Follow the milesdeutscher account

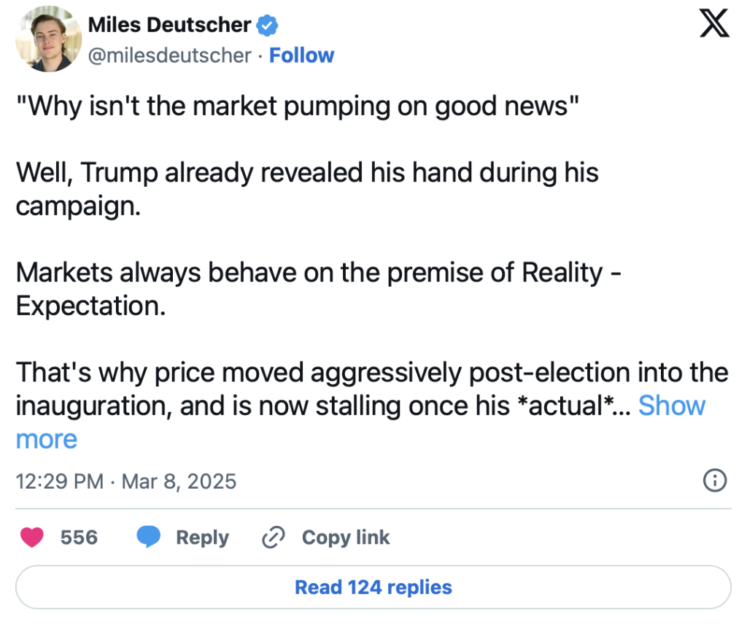[x=301, y=55]
